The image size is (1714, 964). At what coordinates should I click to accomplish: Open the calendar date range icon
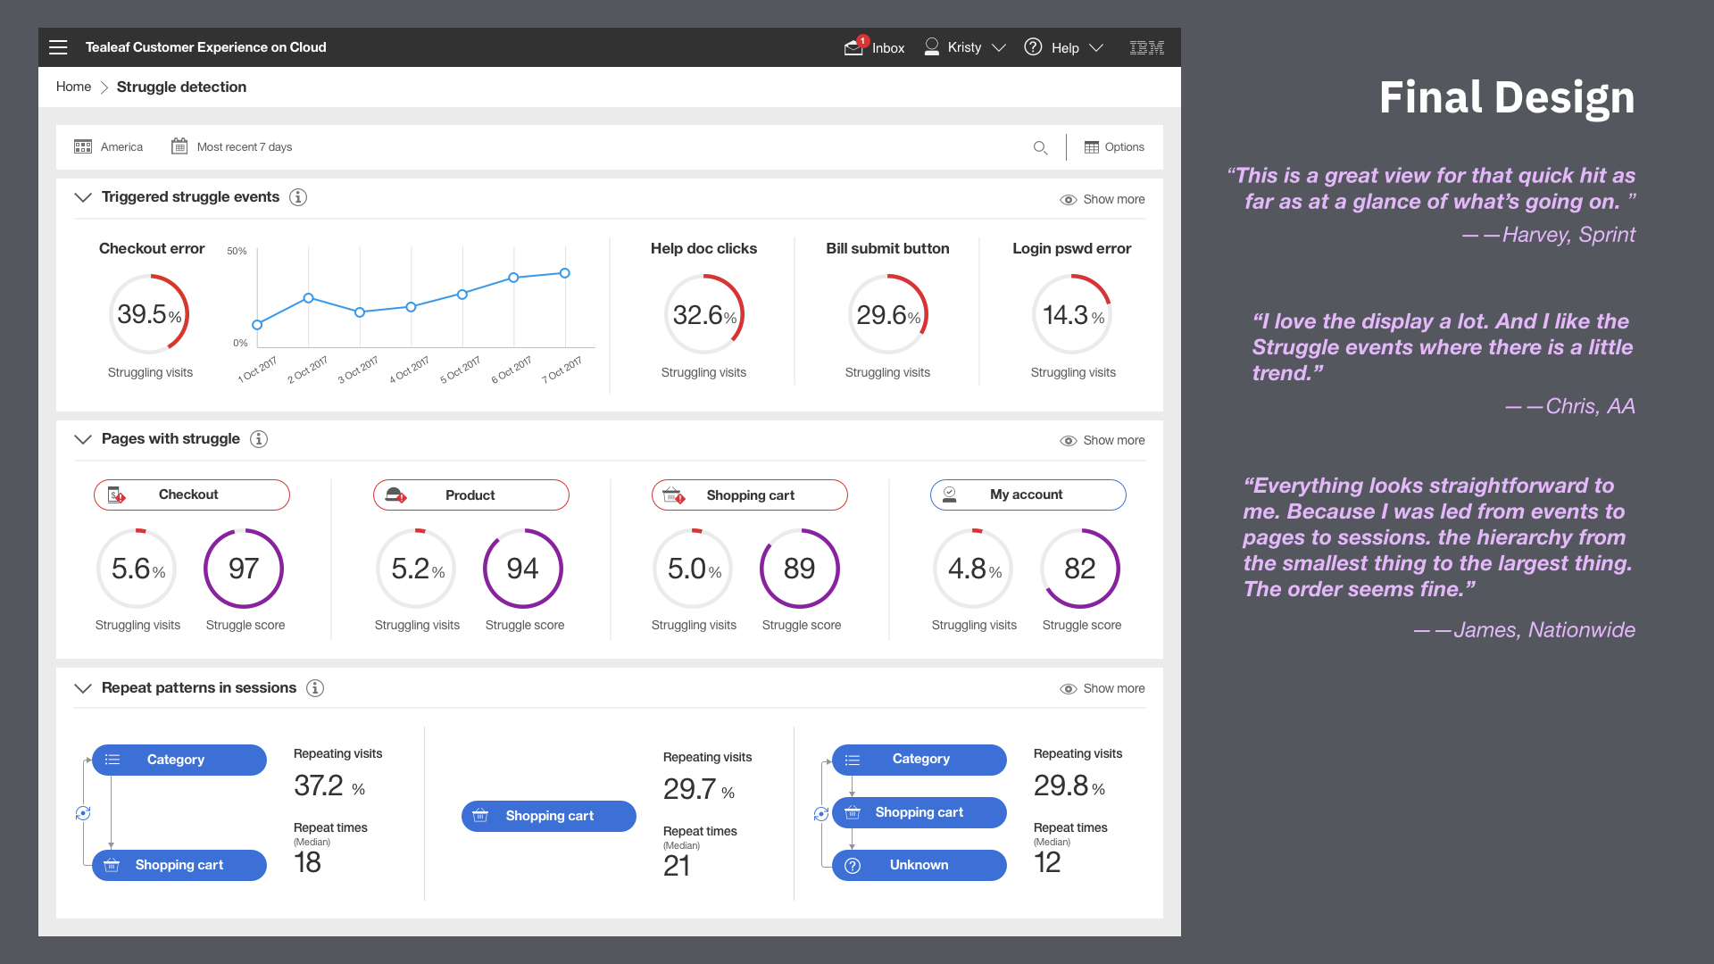[179, 145]
